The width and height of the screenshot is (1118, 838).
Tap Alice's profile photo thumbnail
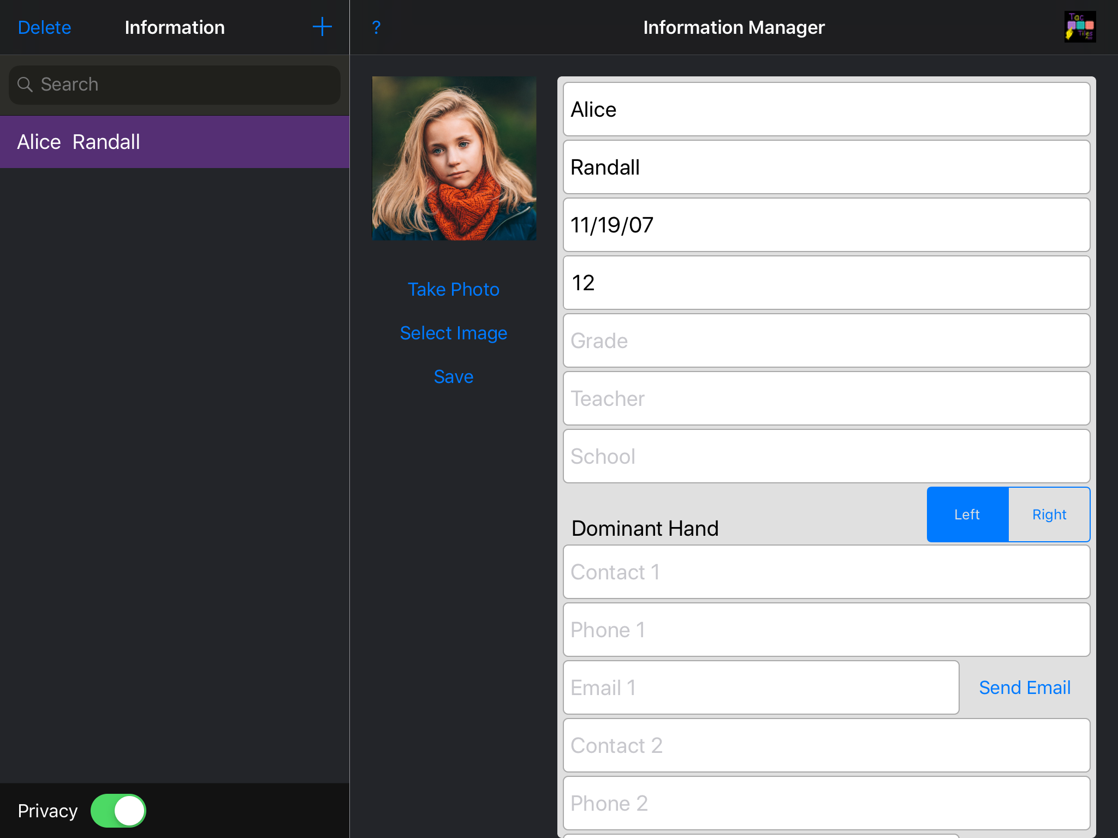[x=454, y=158]
